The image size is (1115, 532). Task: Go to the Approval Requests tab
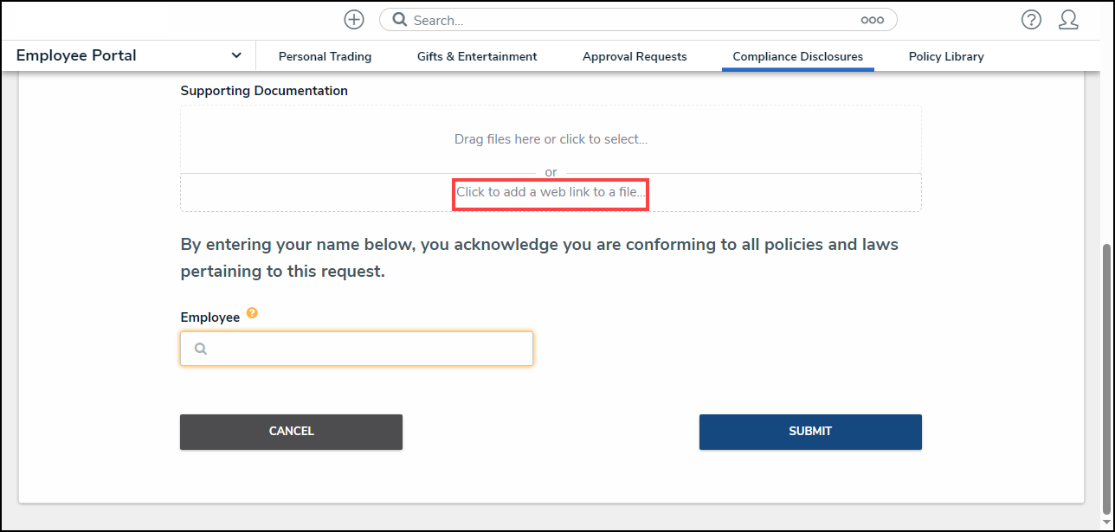click(635, 56)
